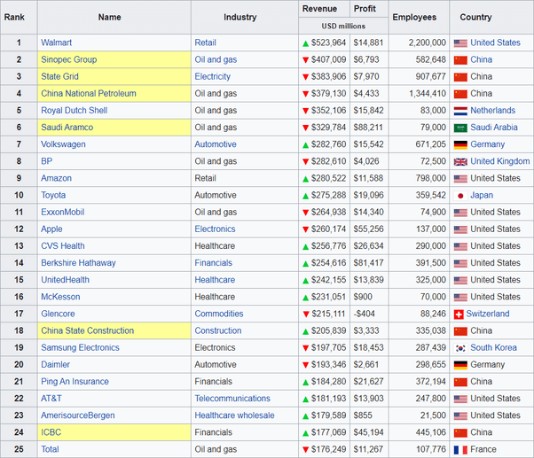The height and width of the screenshot is (458, 534).
Task: Select the negative profit value -$404
Action: pyautogui.click(x=364, y=314)
